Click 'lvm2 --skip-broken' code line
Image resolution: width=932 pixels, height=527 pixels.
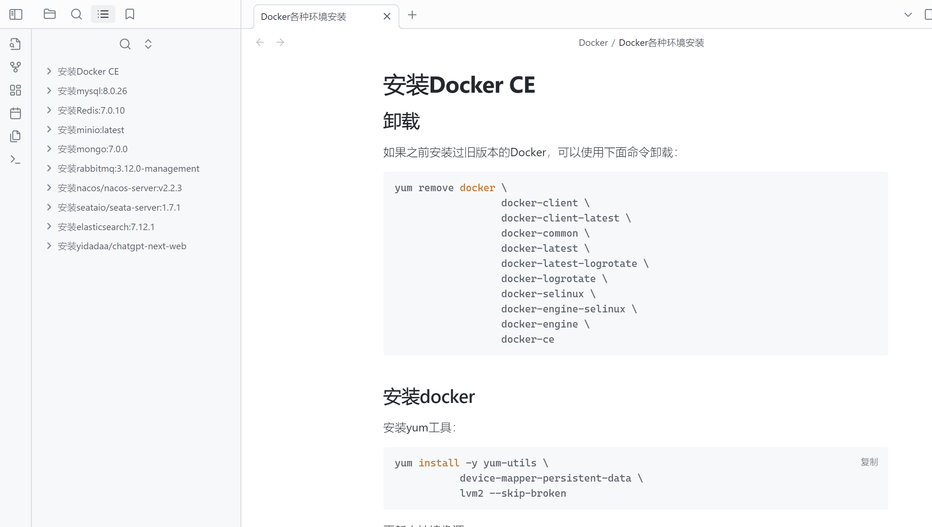513,493
